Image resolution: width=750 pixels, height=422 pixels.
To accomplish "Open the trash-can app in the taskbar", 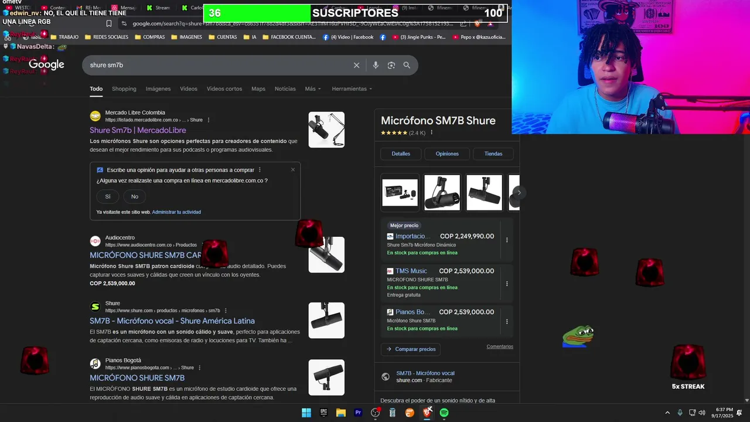I will pyautogui.click(x=393, y=413).
